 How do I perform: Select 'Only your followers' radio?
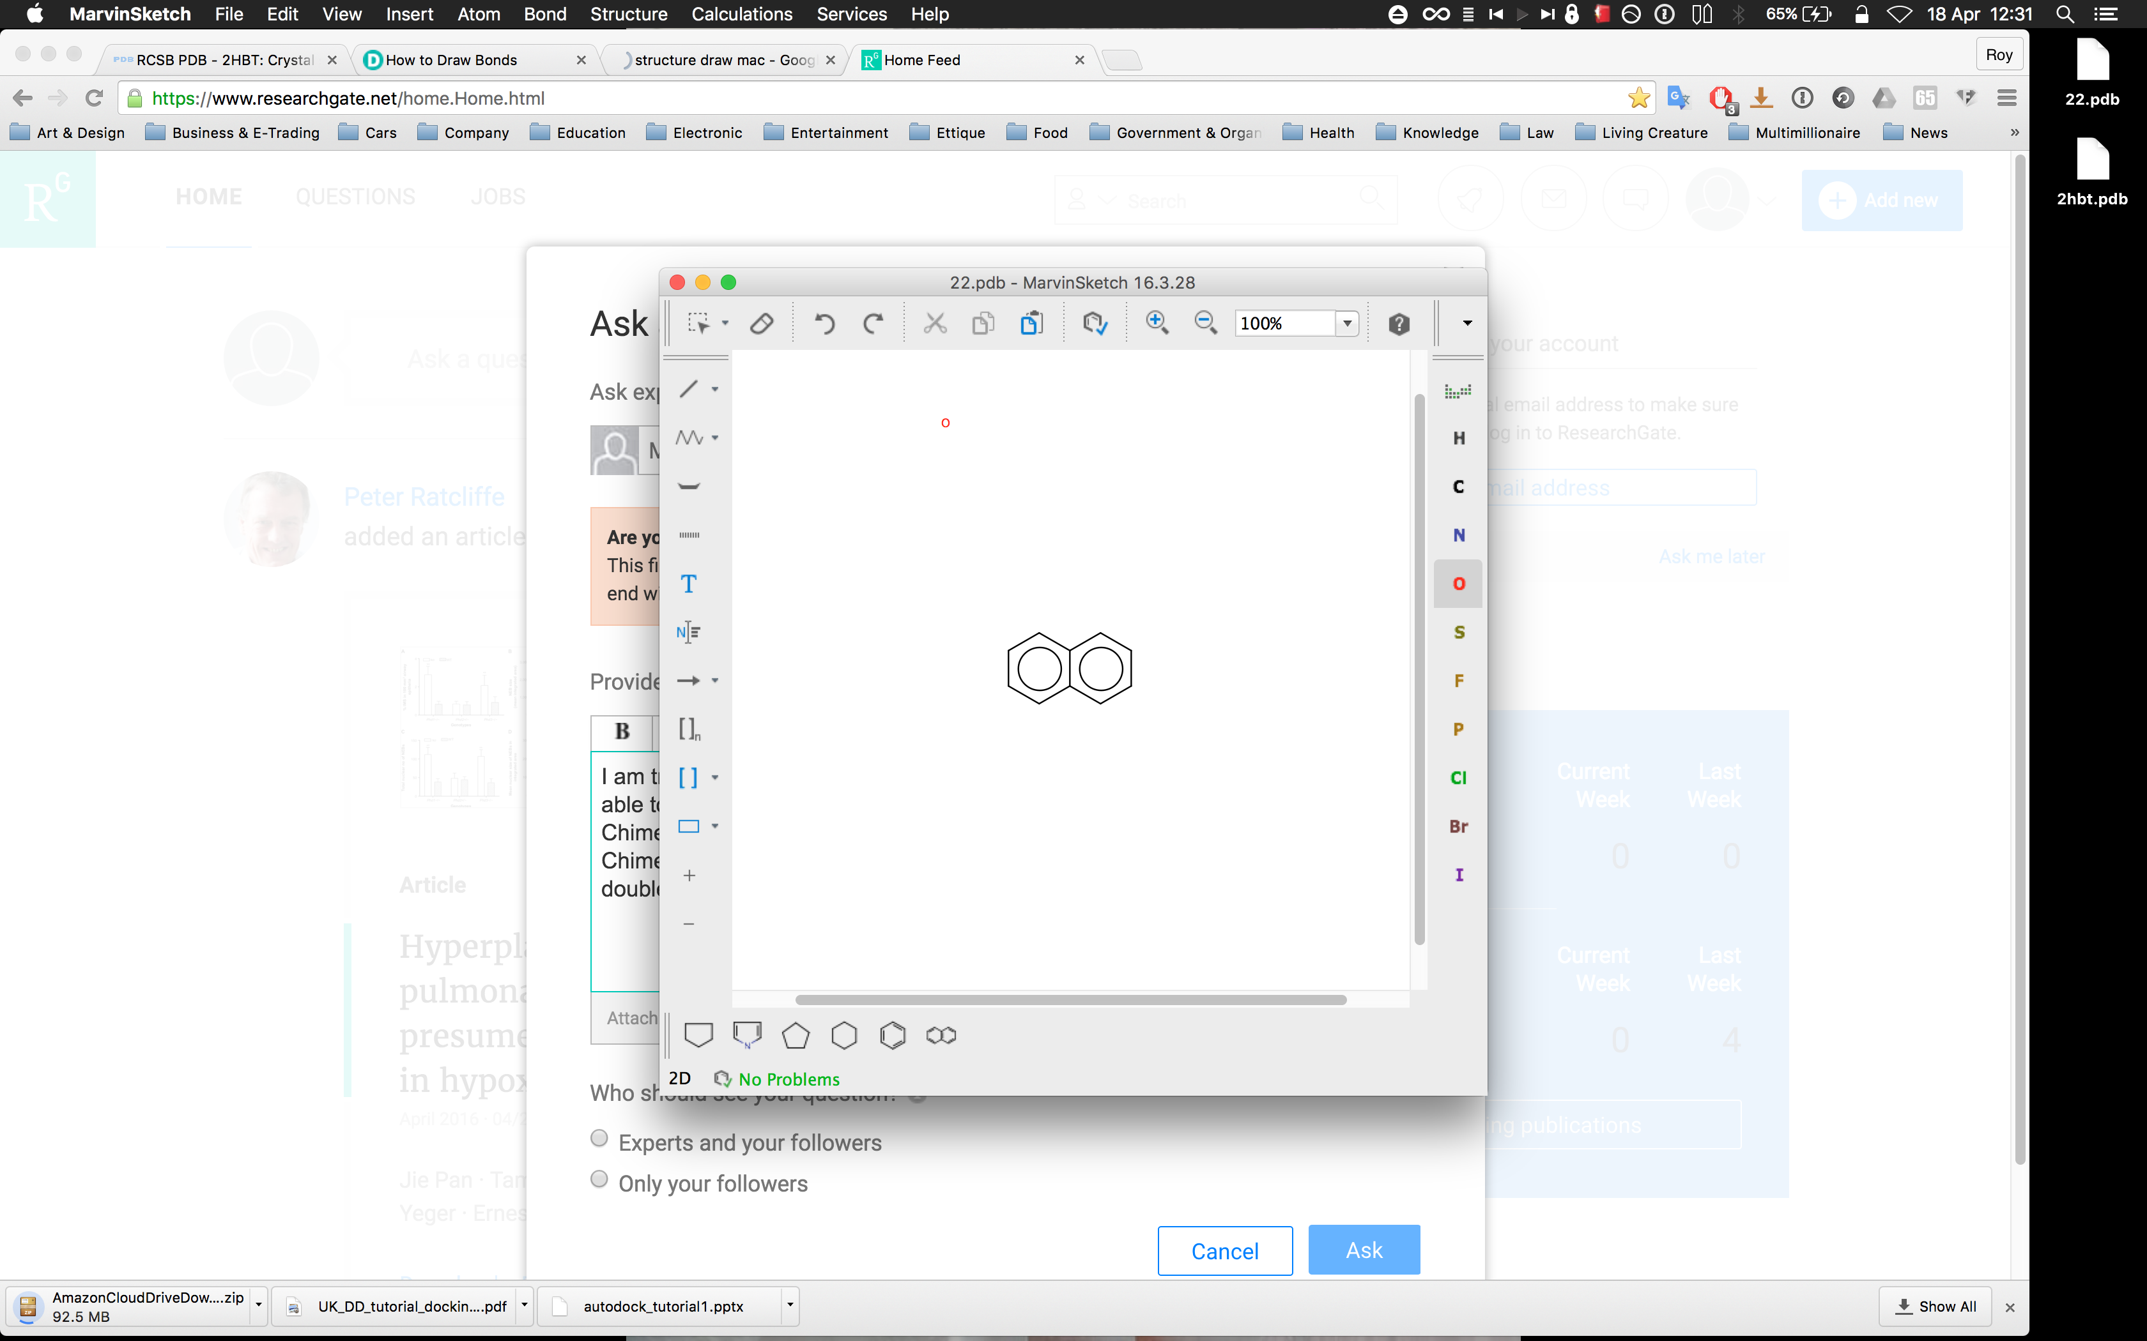click(600, 1179)
